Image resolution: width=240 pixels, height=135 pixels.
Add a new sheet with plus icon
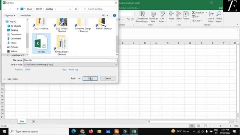(x=33, y=121)
